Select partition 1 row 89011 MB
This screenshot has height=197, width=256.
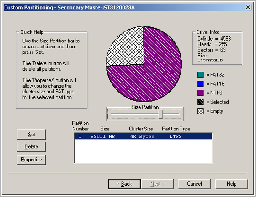[x=143, y=136]
